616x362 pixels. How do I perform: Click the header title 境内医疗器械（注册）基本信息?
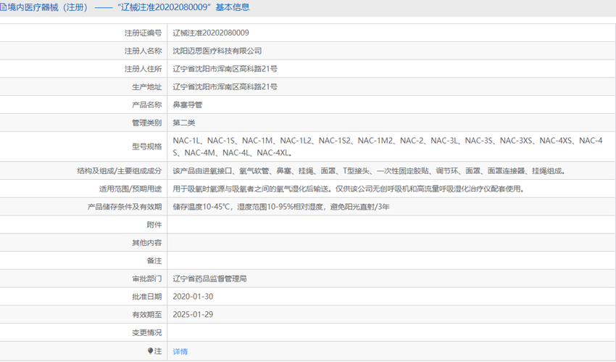pyautogui.click(x=128, y=7)
